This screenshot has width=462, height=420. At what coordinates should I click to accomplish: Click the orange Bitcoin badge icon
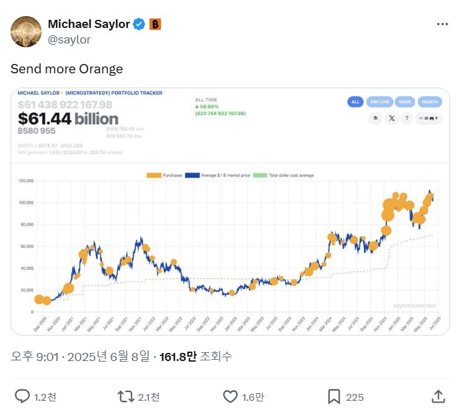(x=155, y=24)
